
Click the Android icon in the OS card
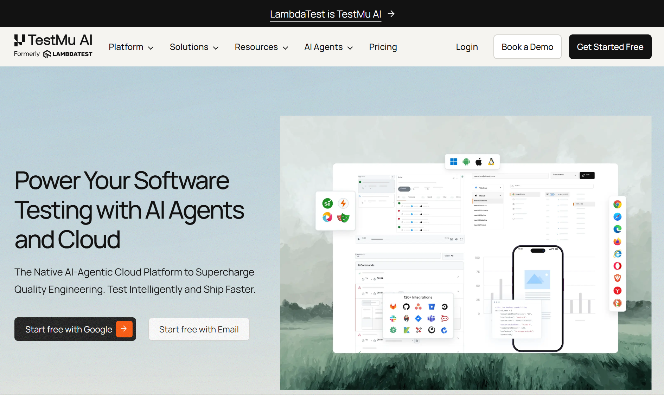[466, 162]
